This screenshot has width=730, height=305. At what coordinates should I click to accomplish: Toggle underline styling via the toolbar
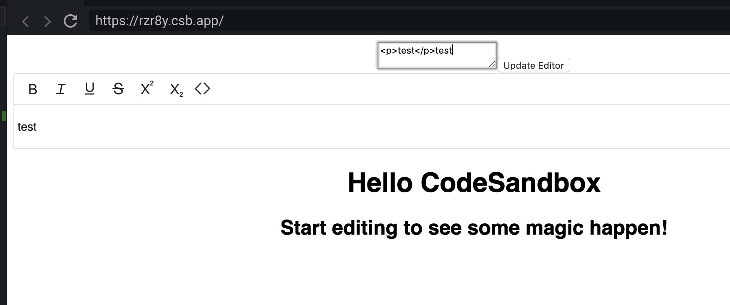89,89
